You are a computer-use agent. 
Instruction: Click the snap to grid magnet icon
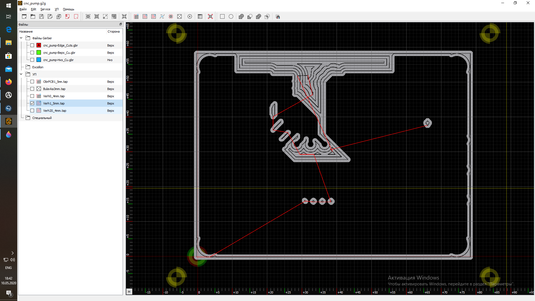pos(278,17)
